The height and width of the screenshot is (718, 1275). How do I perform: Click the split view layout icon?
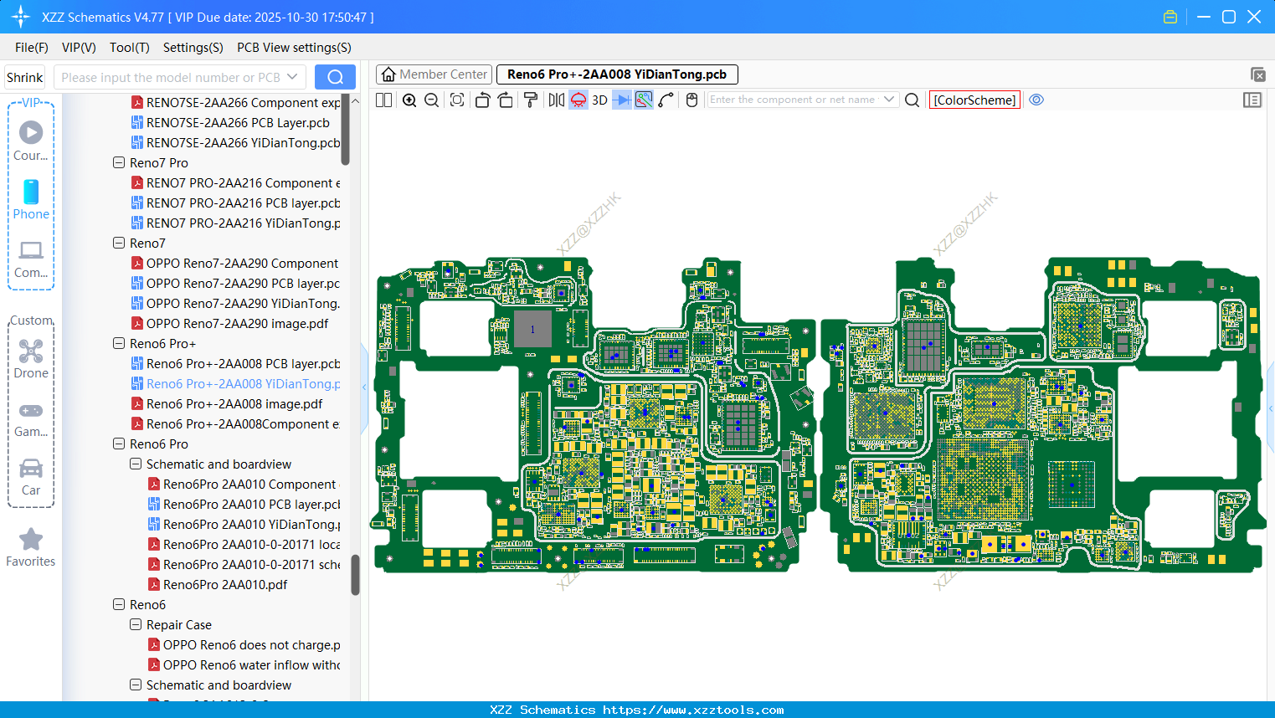coord(384,100)
